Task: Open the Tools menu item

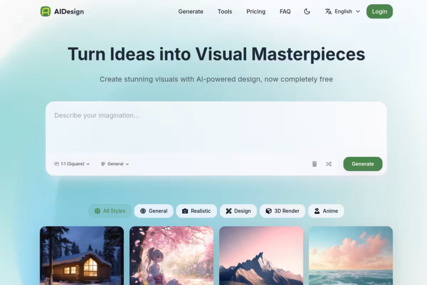Action: point(225,11)
